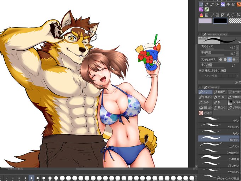The width and height of the screenshot is (241, 181).
Task: Select the ざらつきペン brush
Action: point(219,164)
